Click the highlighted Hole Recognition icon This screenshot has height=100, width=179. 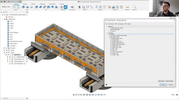(x=65, y=7)
